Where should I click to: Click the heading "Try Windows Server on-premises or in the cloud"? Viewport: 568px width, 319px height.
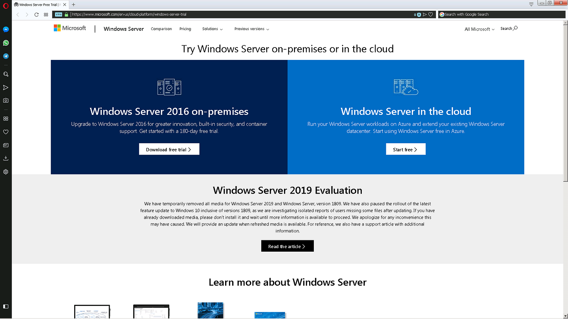pos(288,49)
